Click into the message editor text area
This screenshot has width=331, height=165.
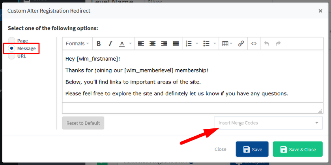[x=193, y=76]
